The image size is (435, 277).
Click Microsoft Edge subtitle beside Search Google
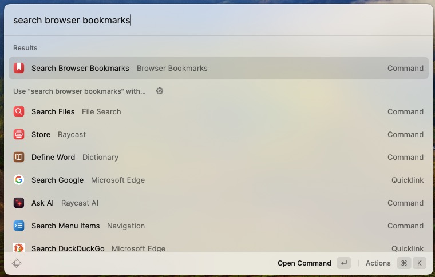click(x=118, y=180)
